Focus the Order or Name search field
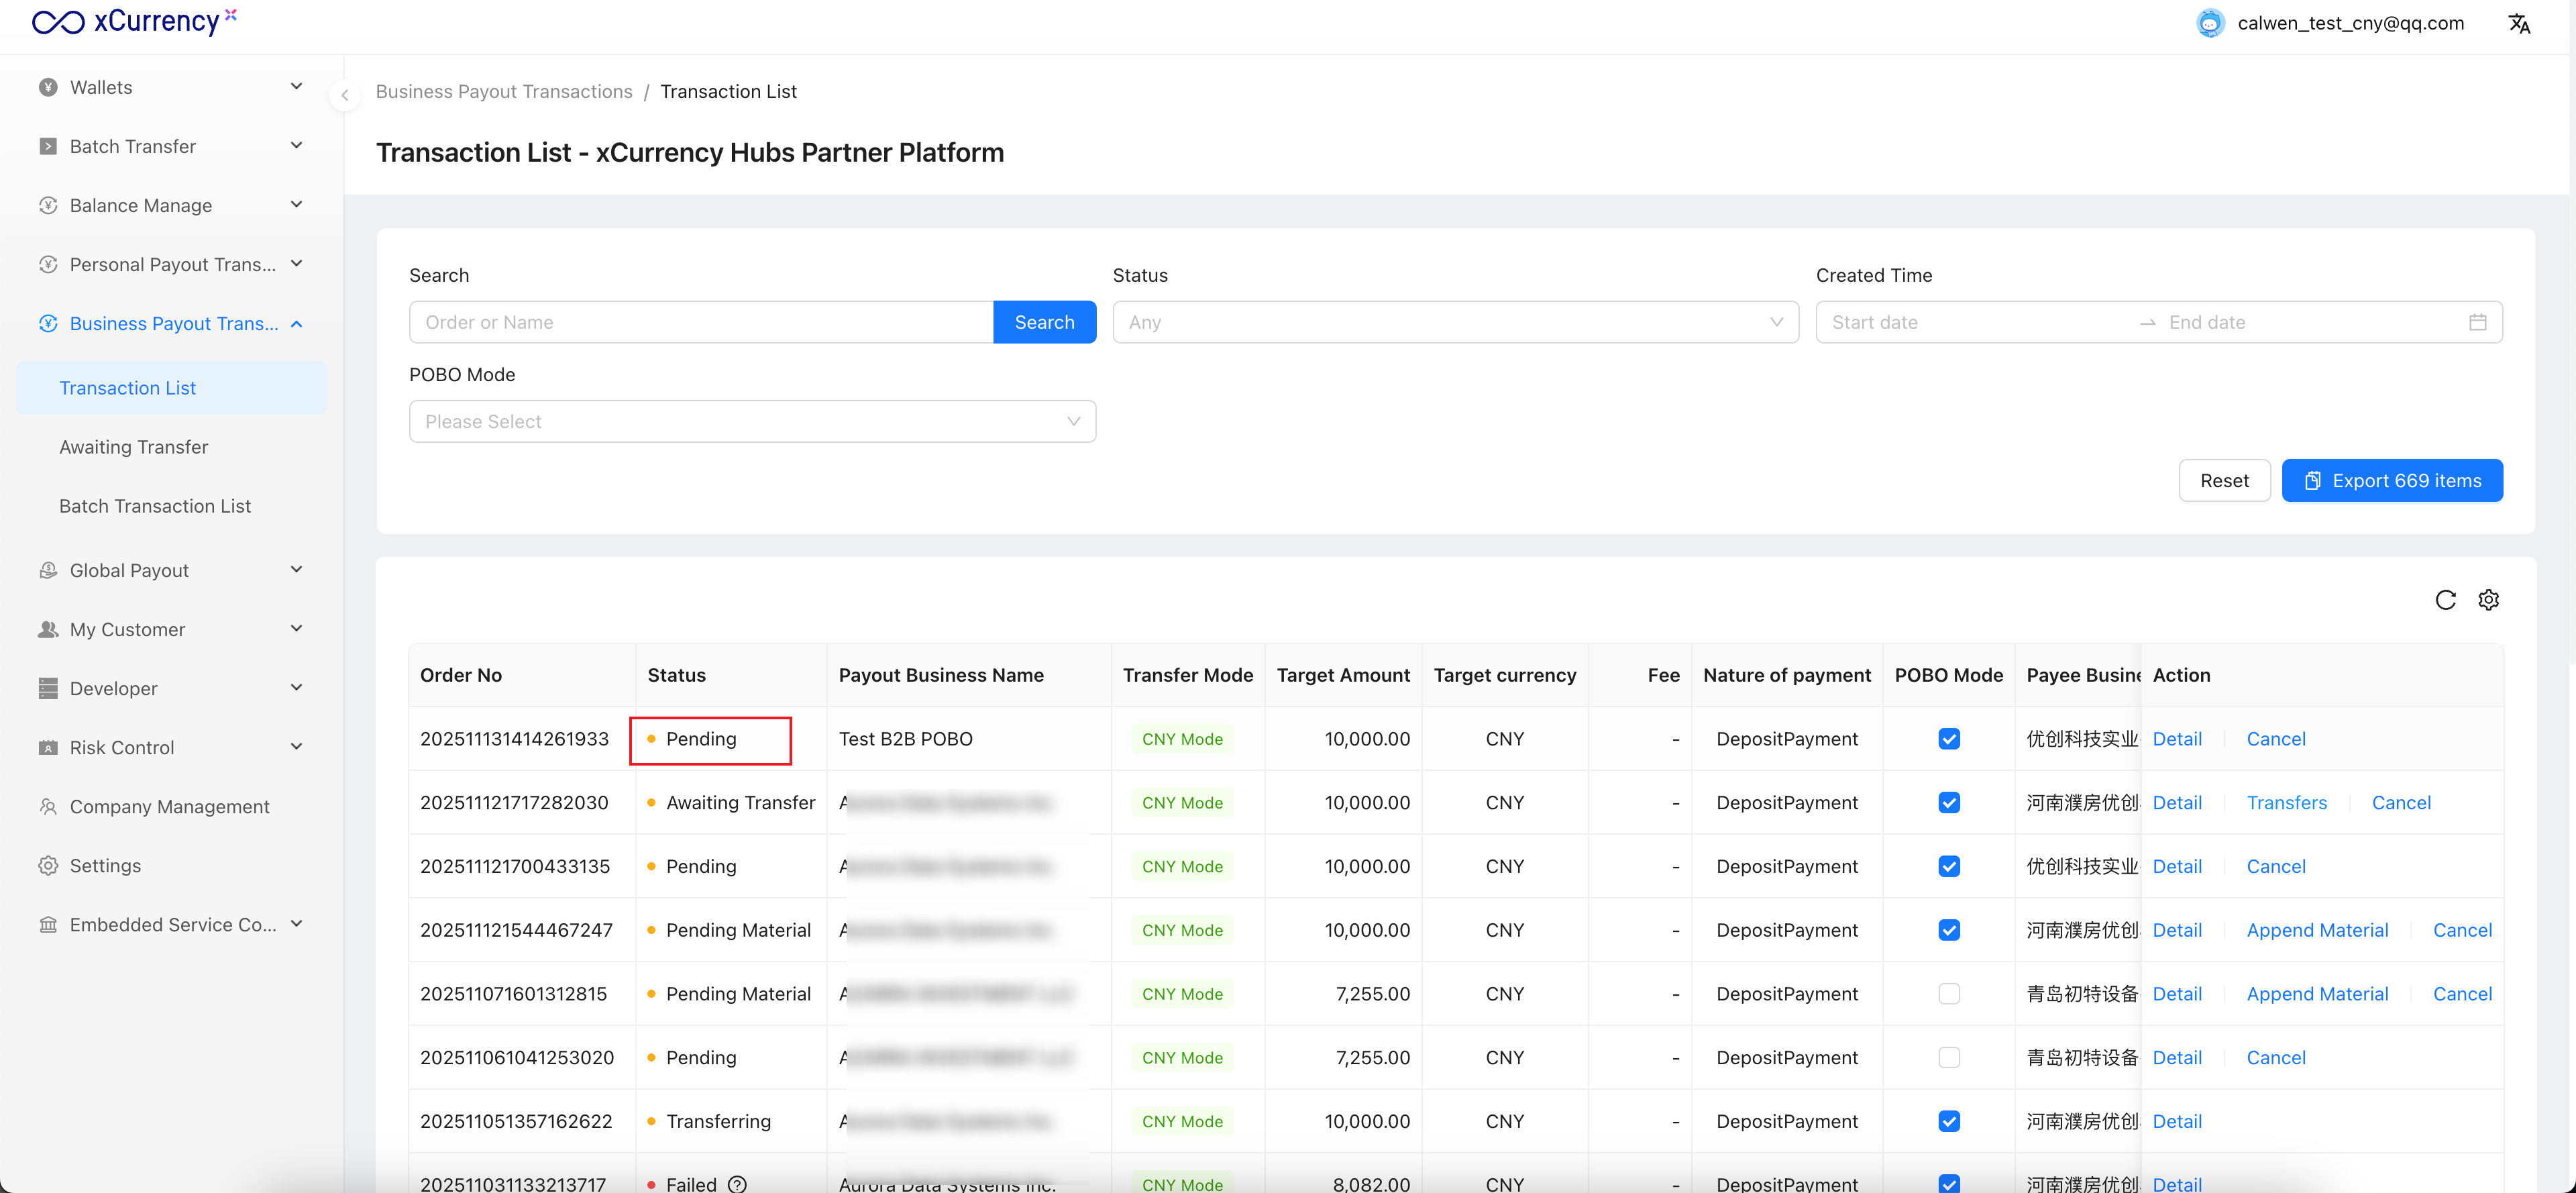The height and width of the screenshot is (1193, 2576). 700,322
